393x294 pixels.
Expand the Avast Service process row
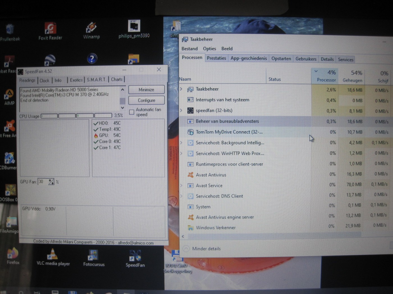pyautogui.click(x=181, y=185)
